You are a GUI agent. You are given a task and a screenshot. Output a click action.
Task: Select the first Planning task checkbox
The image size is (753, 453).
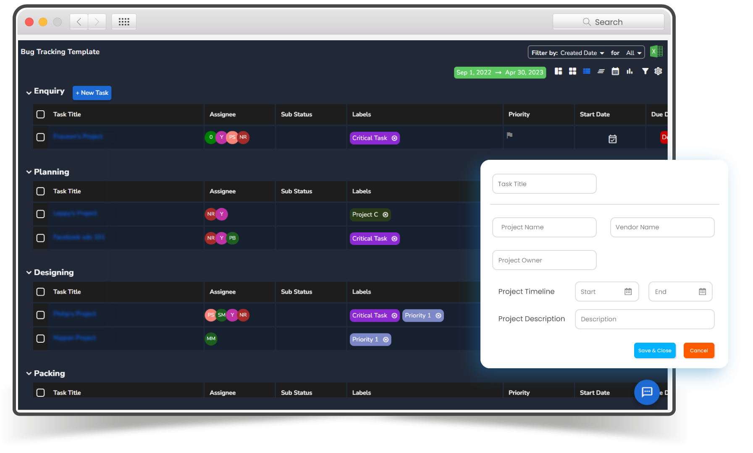[x=41, y=214]
